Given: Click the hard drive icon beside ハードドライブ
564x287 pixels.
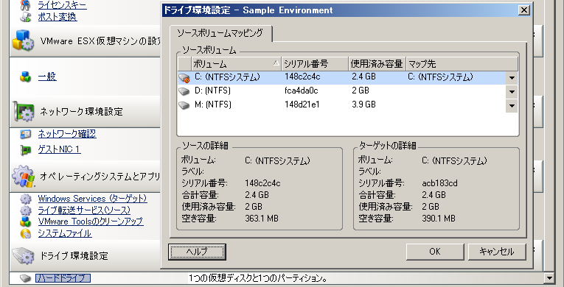Looking at the screenshot, I should coord(26,278).
